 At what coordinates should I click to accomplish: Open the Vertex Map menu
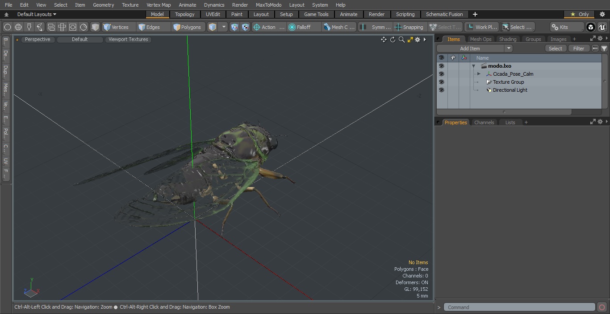[159, 5]
